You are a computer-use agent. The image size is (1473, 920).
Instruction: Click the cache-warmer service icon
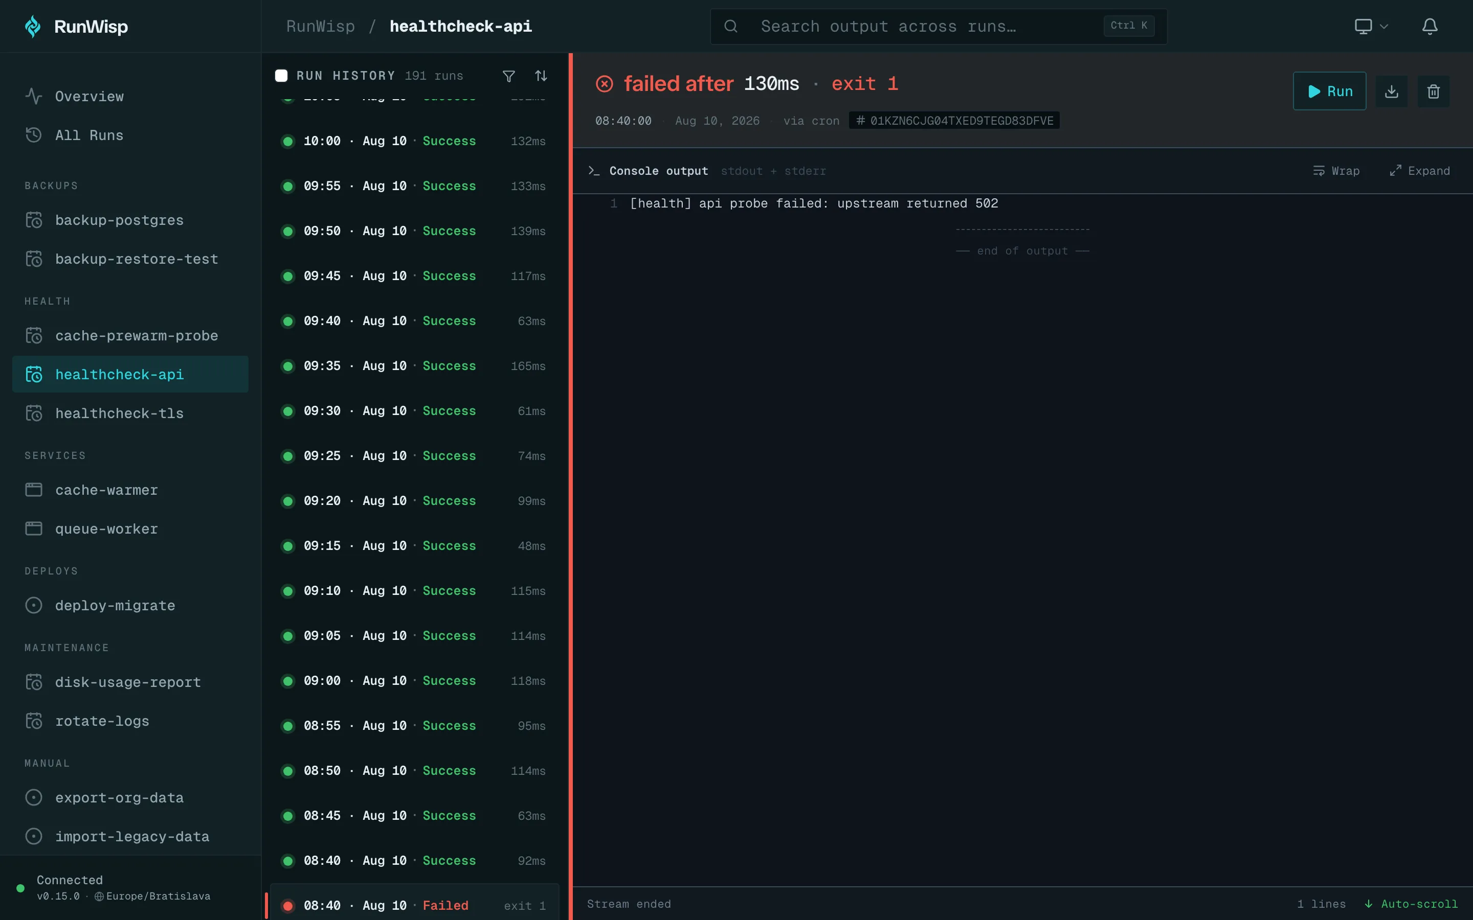(33, 490)
